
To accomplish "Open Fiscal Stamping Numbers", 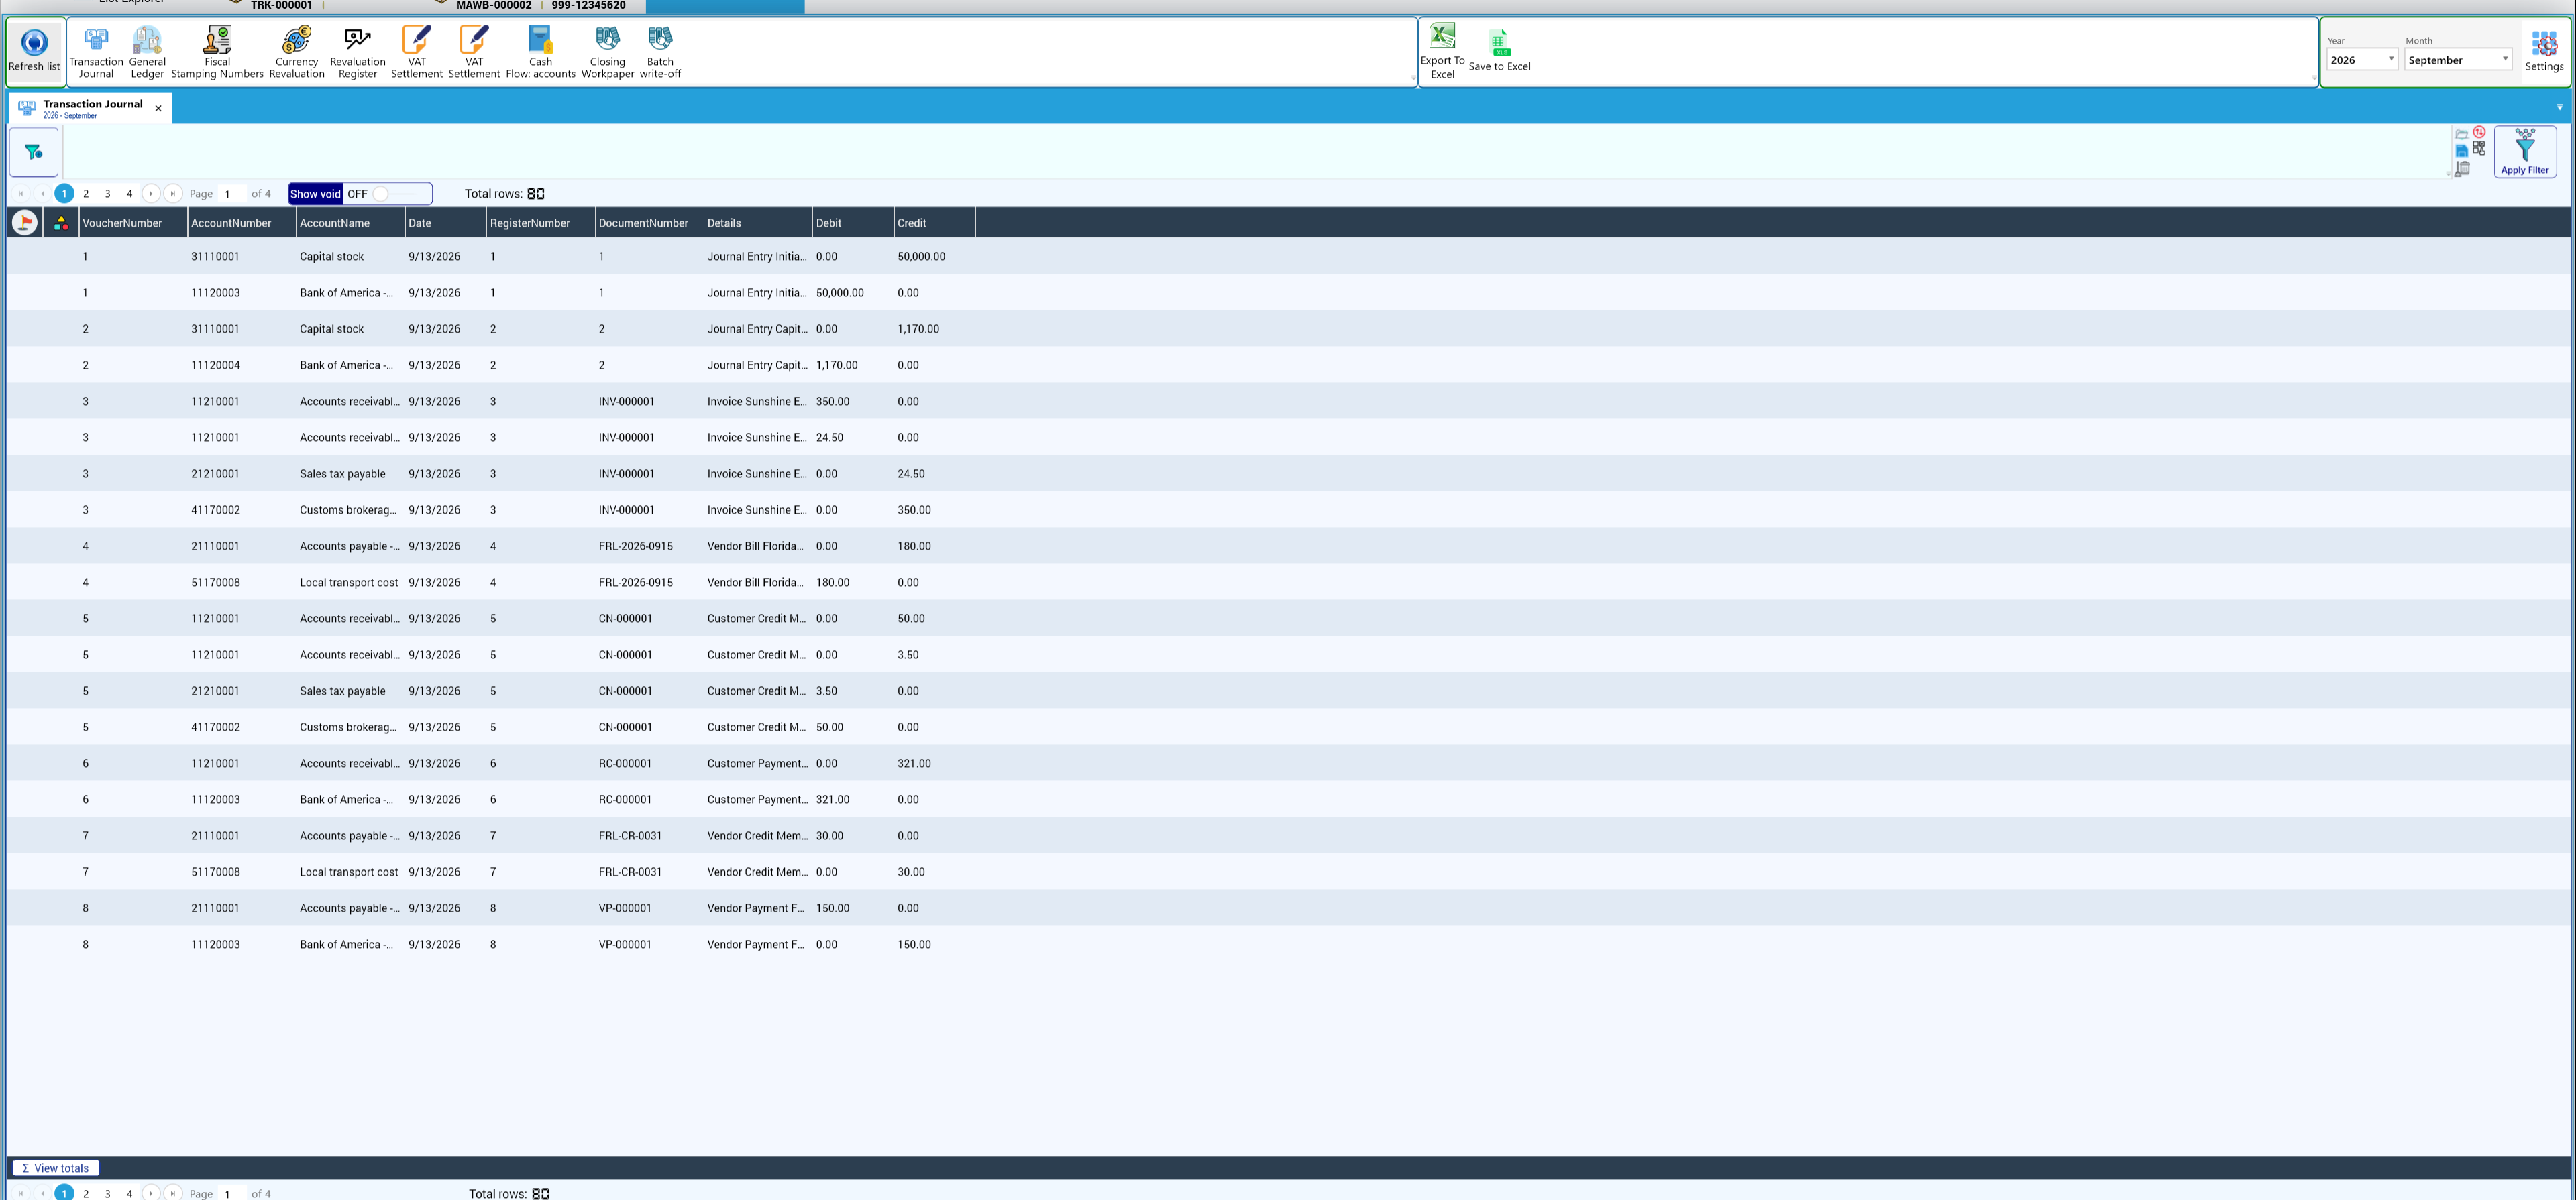I will coord(217,52).
